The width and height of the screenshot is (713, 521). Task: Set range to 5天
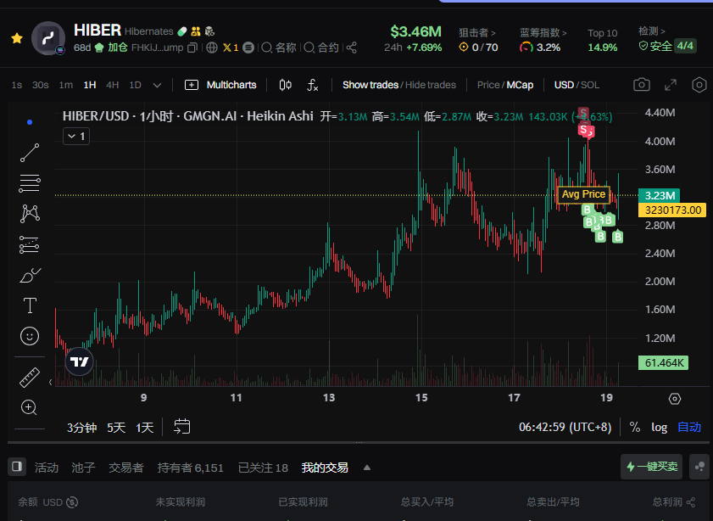coord(116,428)
